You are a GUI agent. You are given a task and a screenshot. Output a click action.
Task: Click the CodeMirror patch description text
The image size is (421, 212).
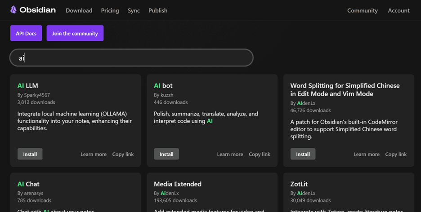tap(344, 129)
